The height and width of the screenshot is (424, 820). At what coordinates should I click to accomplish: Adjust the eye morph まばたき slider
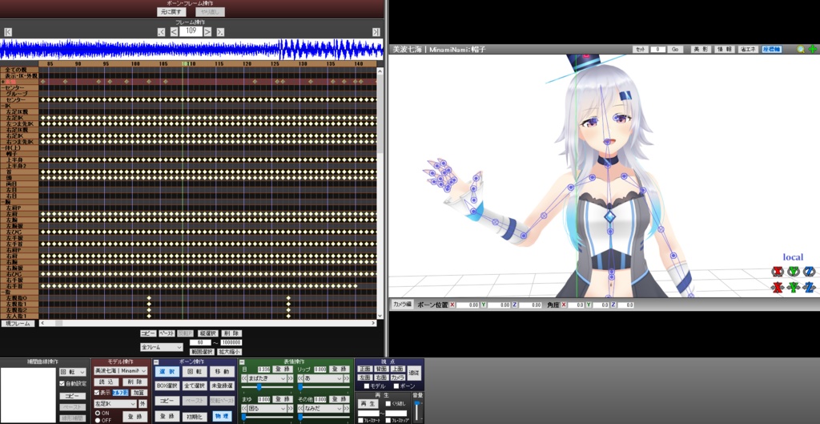click(x=267, y=388)
